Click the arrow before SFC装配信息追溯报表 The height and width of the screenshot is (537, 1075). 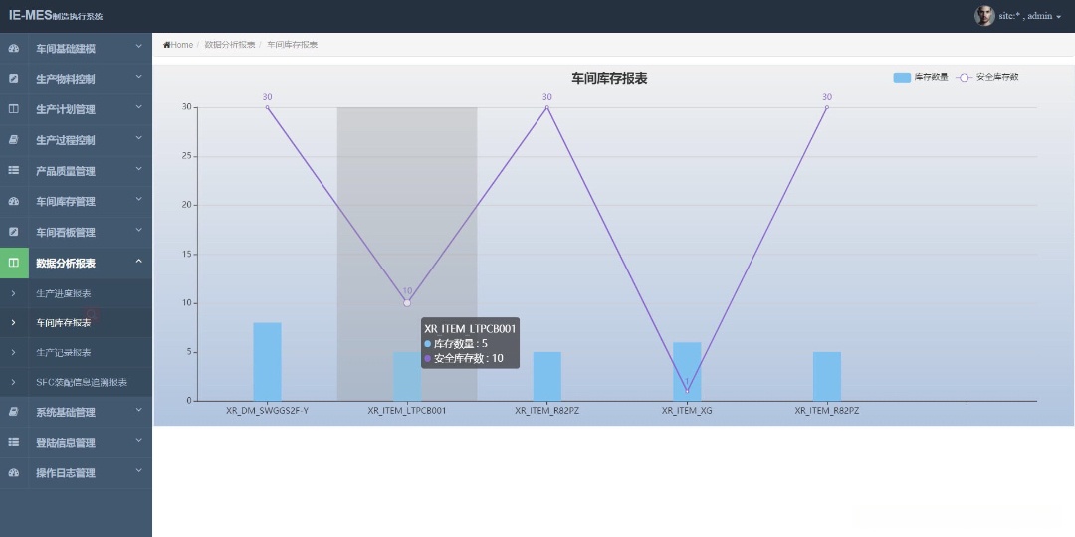(x=14, y=382)
